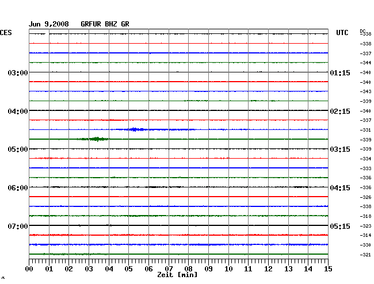This screenshot has height=284, width=374.
Task: Click the seismic burst on the green trace
Action: (x=93, y=139)
